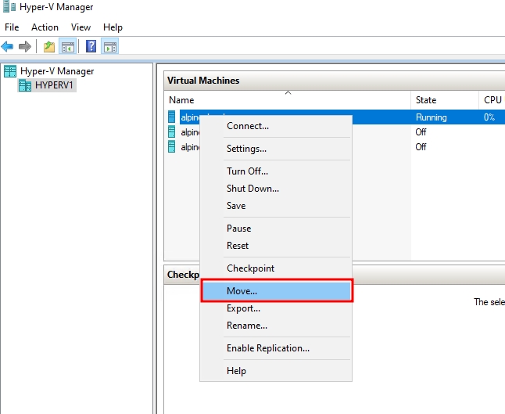Choose Connect... from the context menu
The image size is (505, 414).
pyautogui.click(x=247, y=126)
